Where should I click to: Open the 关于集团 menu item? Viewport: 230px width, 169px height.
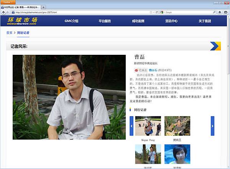(x=205, y=21)
